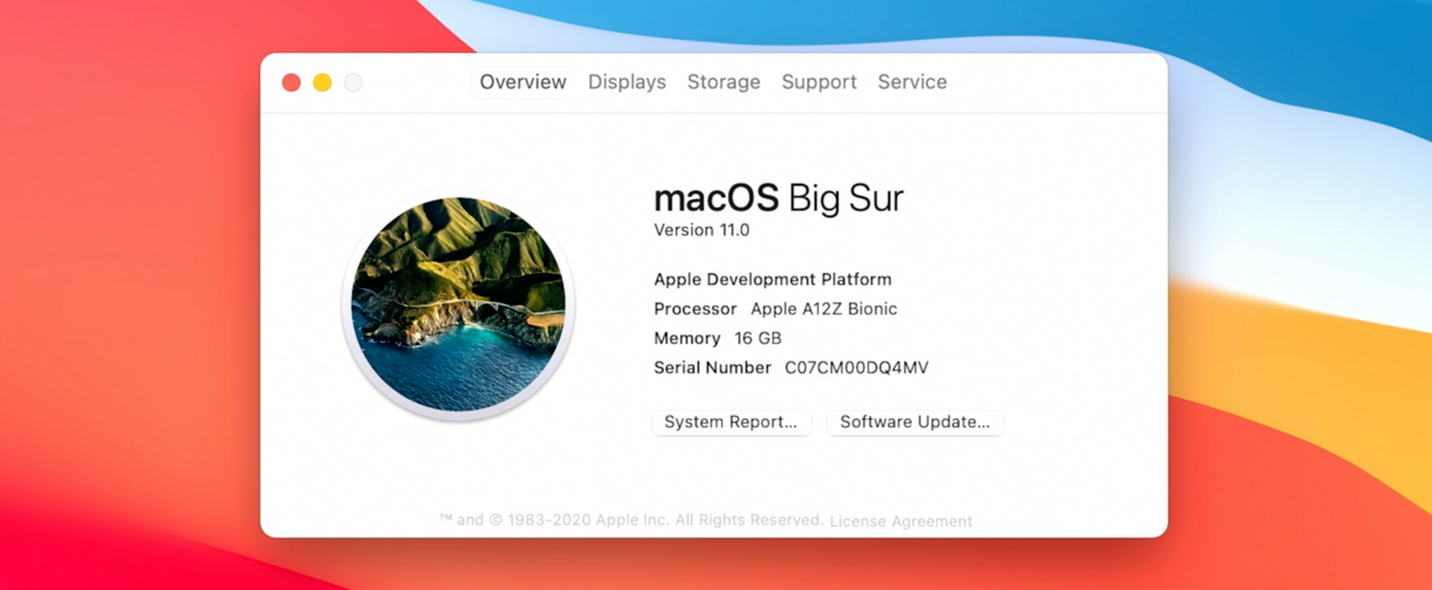Click the Software Update... button
The height and width of the screenshot is (590, 1432).
point(915,422)
